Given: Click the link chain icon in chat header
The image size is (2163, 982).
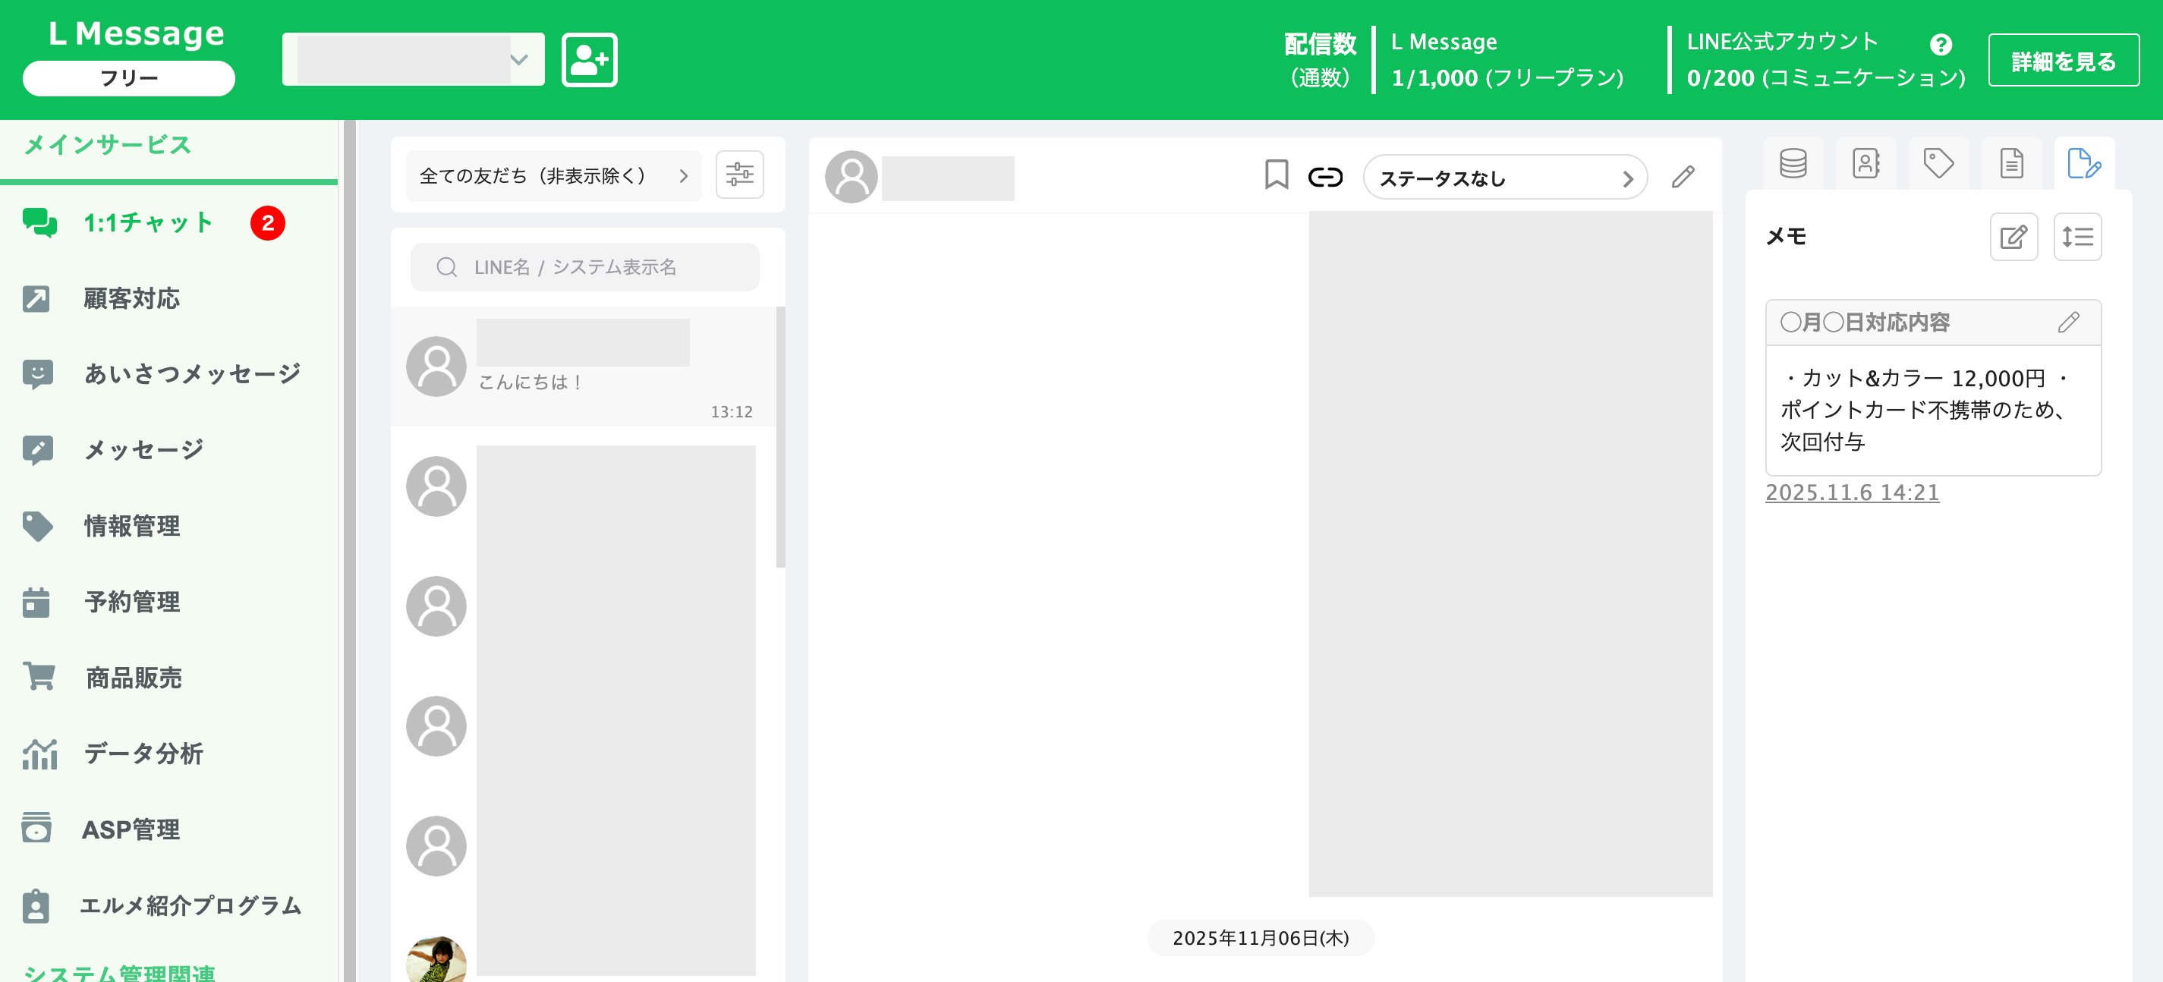Looking at the screenshot, I should (1326, 177).
